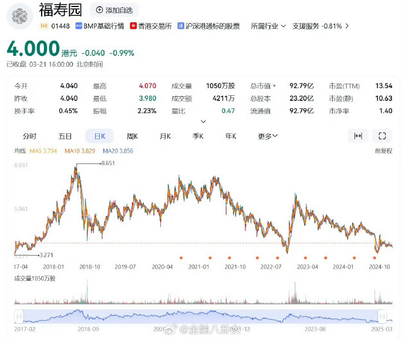405x339 pixels.
Task: Select the 年K chart tab
Action: 231,136
